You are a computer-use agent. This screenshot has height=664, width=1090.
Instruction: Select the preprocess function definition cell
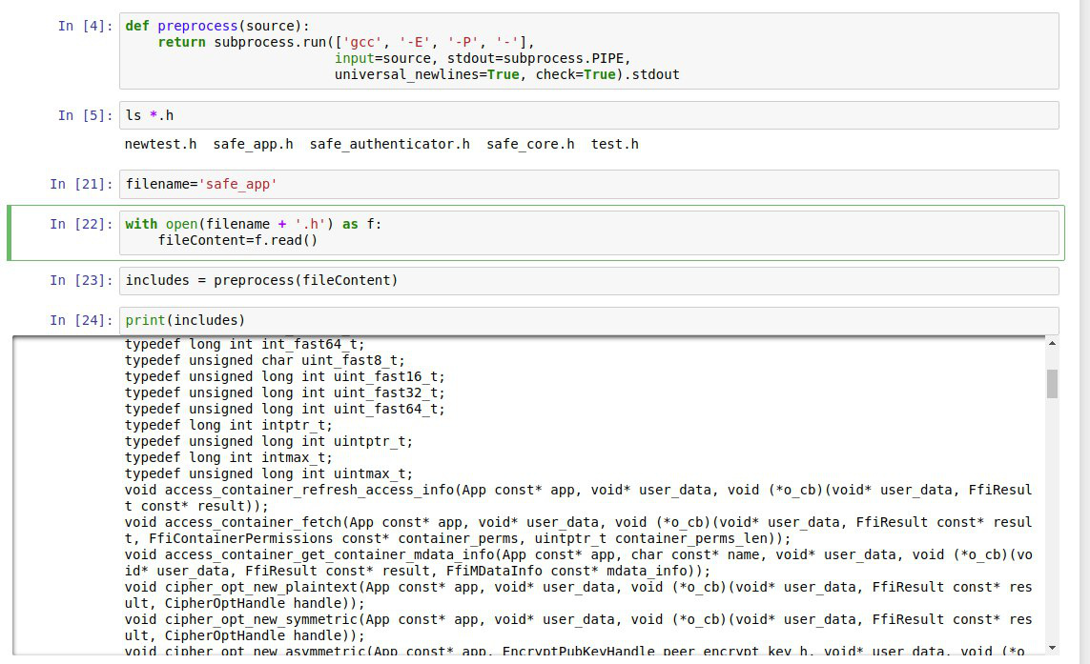[x=588, y=50]
